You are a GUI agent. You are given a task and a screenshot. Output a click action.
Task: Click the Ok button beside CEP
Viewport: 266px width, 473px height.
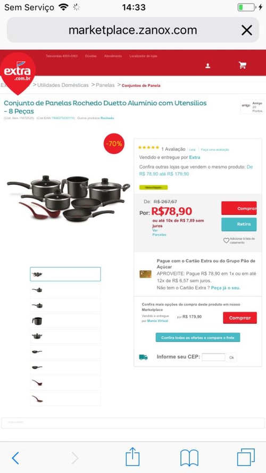pos(231,357)
